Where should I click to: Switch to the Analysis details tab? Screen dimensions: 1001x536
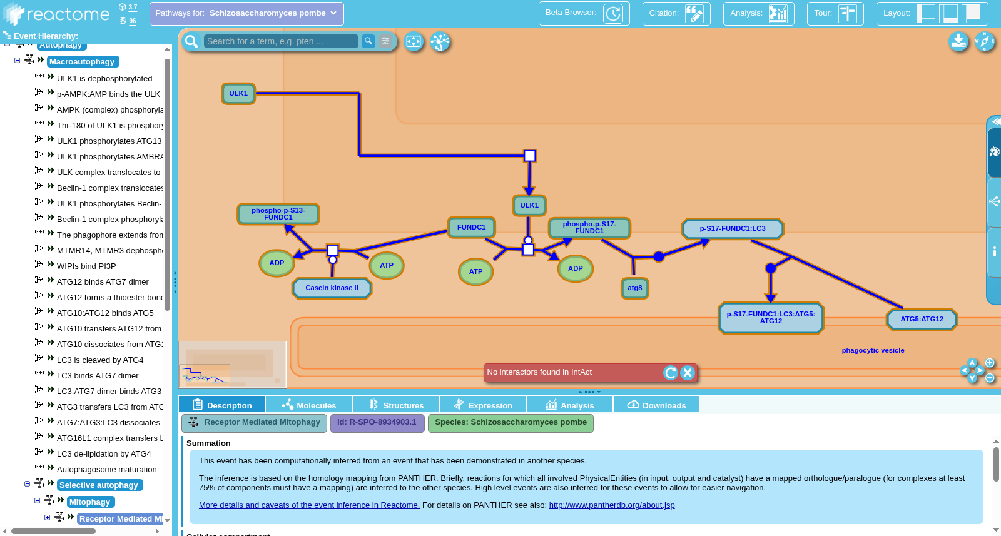(569, 405)
